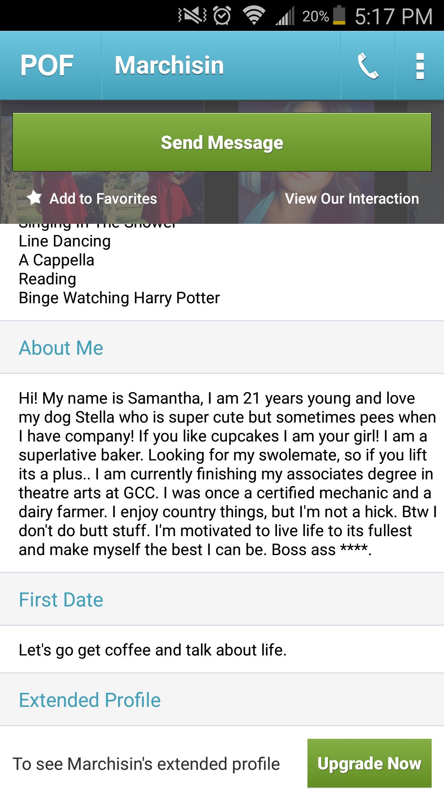Viewport: 444px width, 790px height.
Task: Tap the phone call icon
Action: 368,66
